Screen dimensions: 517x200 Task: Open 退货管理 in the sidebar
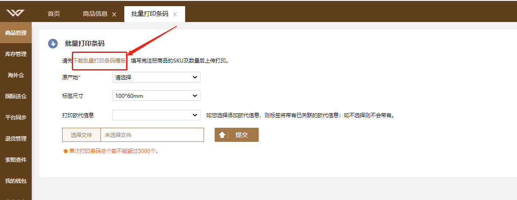pos(16,139)
